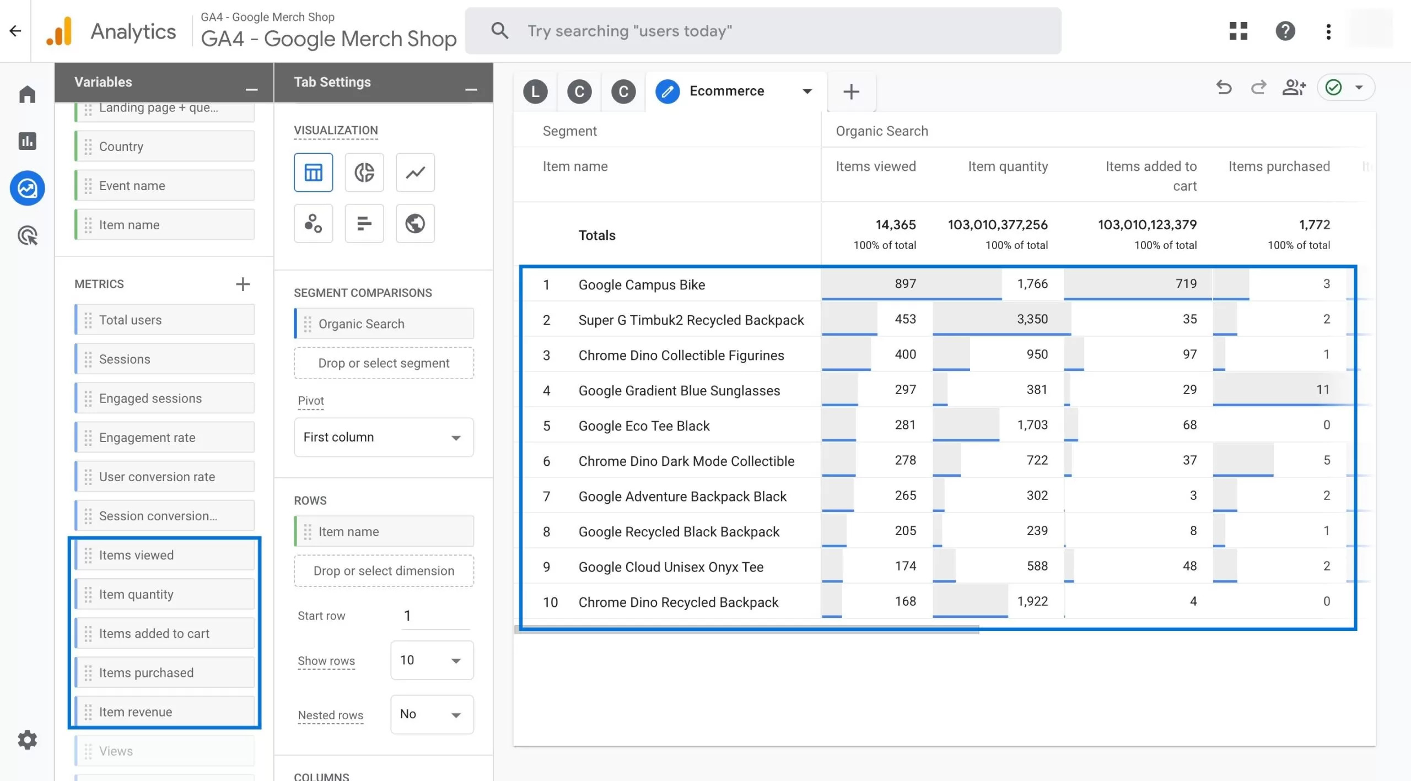The height and width of the screenshot is (781, 1411).
Task: Click Super G Timbuk2 Recycled Backpack
Action: click(691, 320)
